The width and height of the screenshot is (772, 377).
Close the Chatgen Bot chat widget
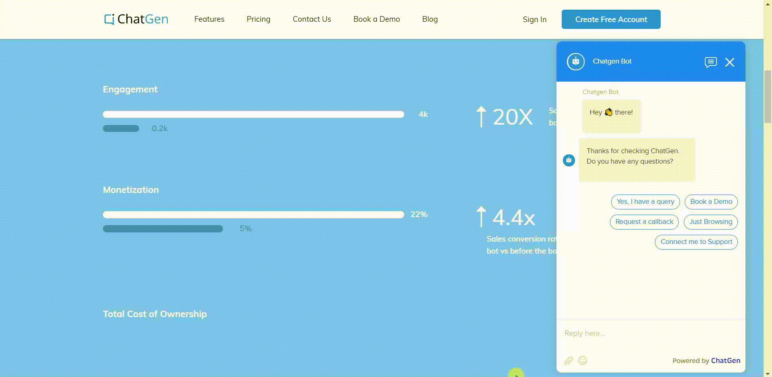(x=730, y=62)
